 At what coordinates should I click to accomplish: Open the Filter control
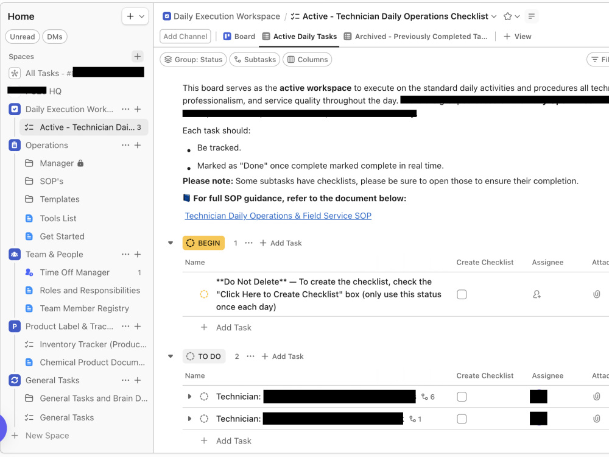[599, 60]
